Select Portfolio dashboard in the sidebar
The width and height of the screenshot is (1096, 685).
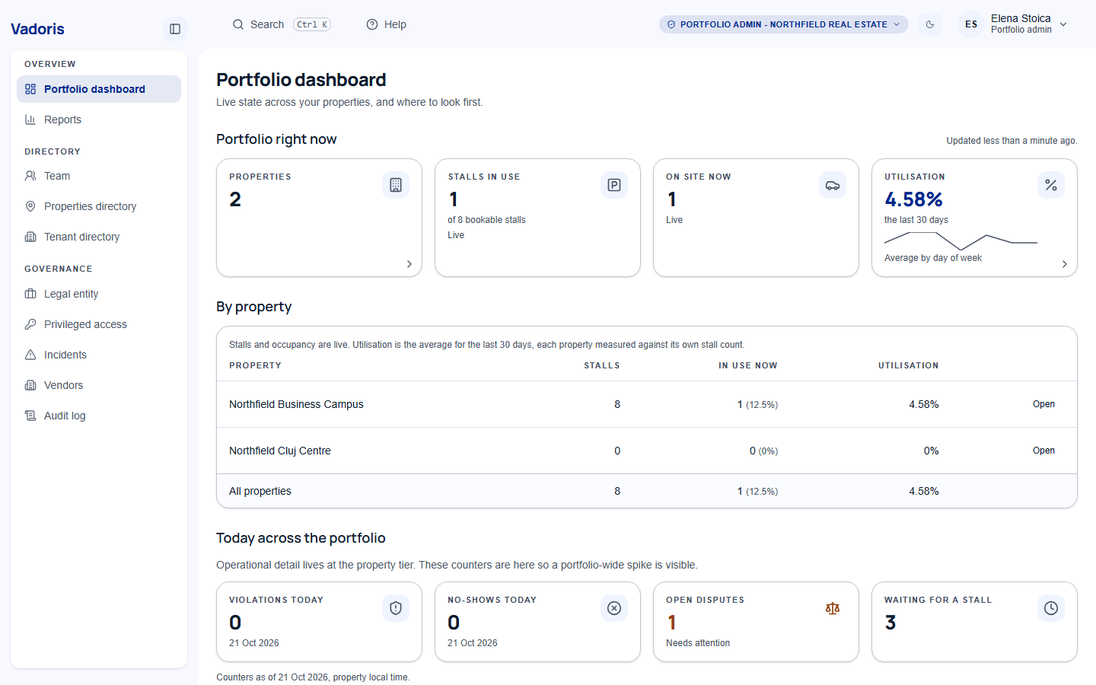coord(99,89)
